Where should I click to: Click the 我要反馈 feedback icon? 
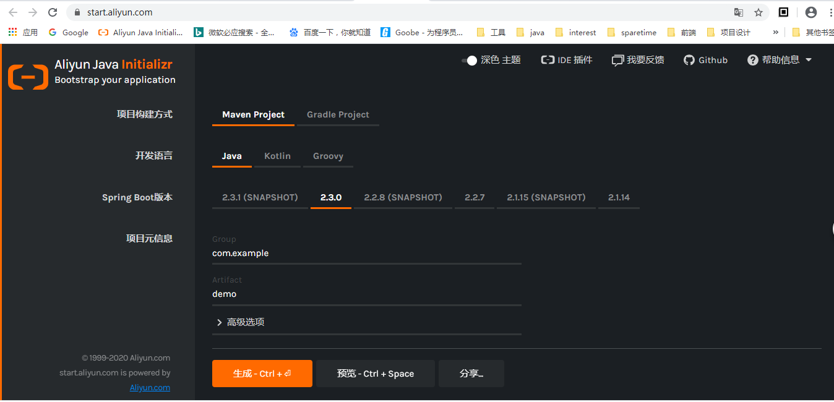click(617, 60)
